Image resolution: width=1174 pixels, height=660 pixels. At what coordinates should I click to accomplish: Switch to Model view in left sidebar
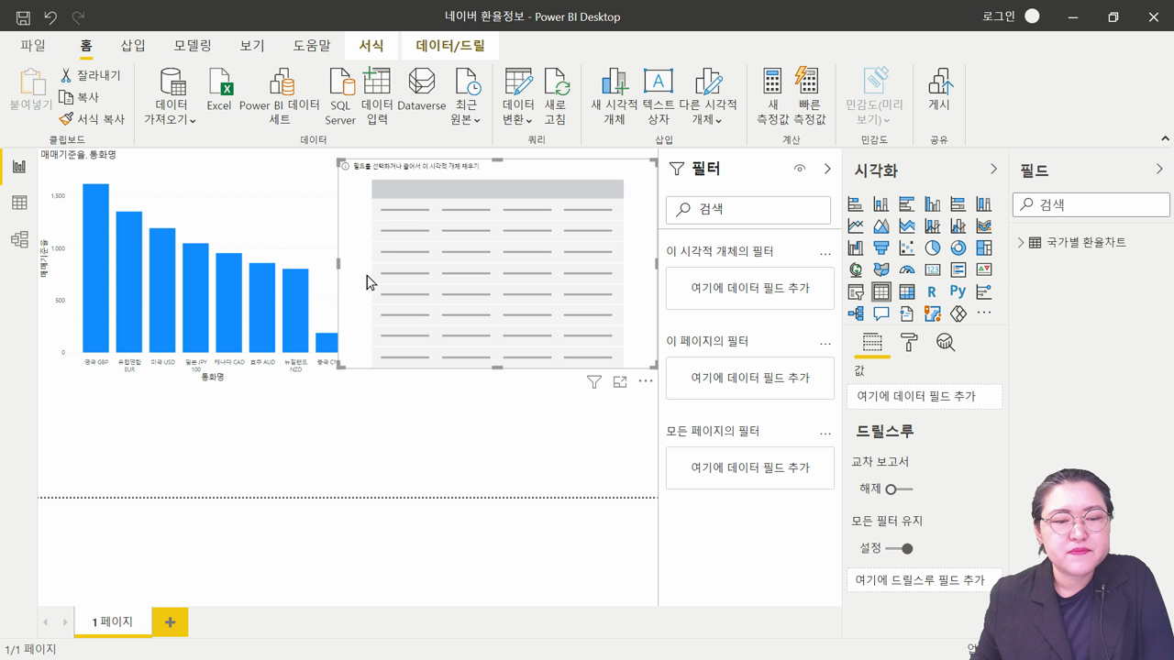point(19,239)
